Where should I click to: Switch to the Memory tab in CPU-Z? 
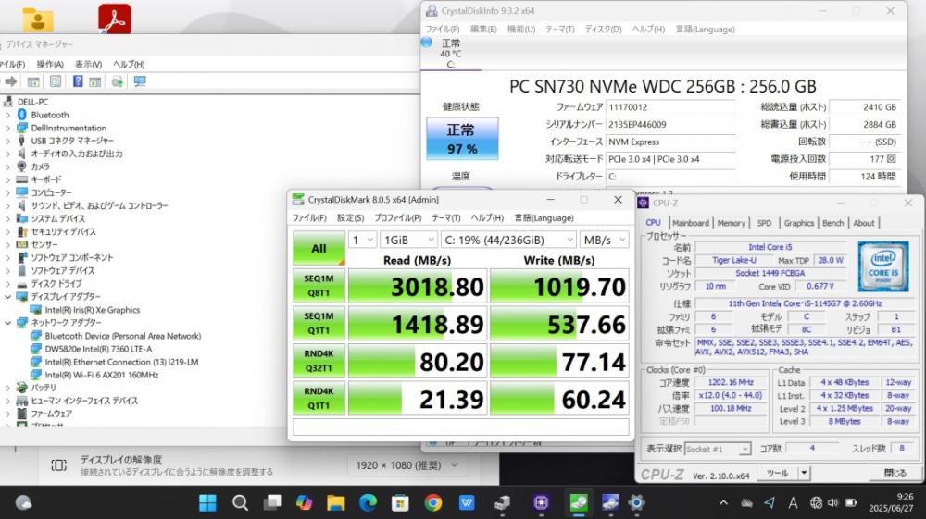(x=732, y=223)
